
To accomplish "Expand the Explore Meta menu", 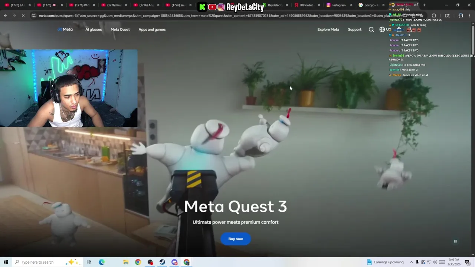I will 328,29.
